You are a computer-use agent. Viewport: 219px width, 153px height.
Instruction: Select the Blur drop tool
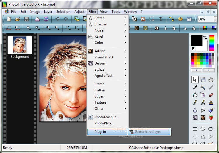click(195, 110)
